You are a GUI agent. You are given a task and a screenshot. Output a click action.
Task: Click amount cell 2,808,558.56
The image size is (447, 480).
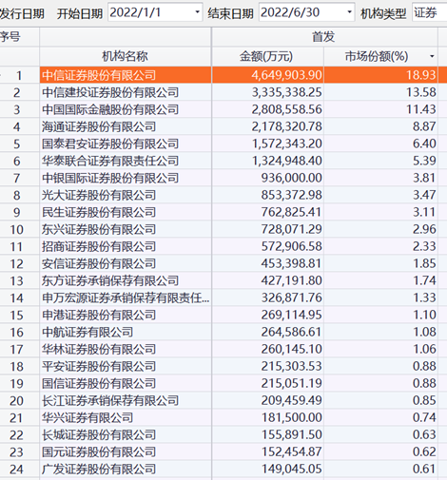click(x=267, y=109)
